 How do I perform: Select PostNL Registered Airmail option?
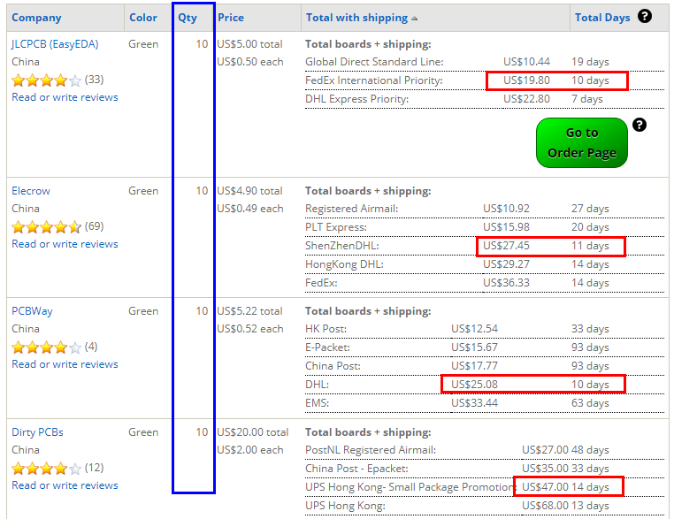[x=485, y=450]
